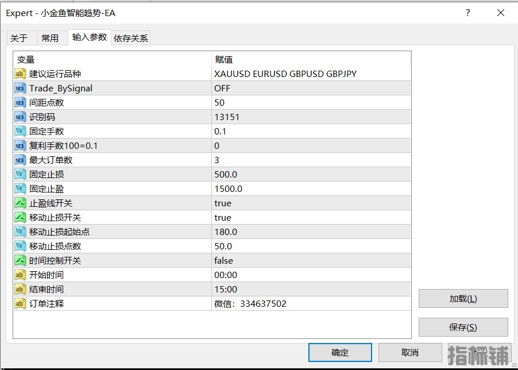Click the string icon beside 建议运行品种

tap(20, 74)
